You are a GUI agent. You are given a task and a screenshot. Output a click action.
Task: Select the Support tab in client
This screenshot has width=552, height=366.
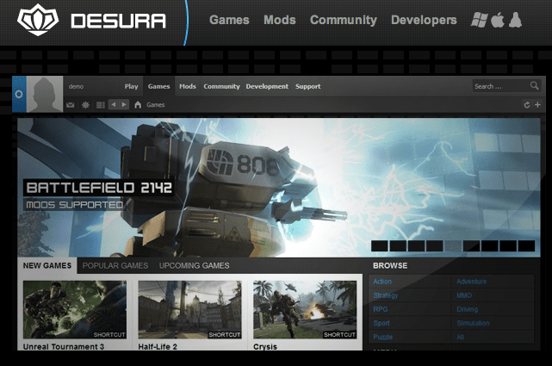tap(307, 86)
